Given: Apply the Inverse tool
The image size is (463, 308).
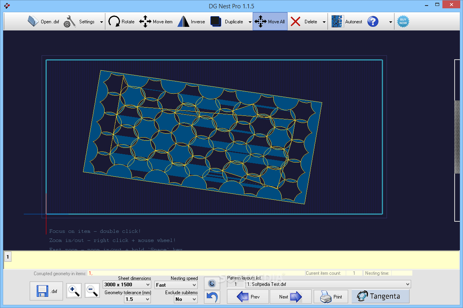Looking at the screenshot, I should [x=191, y=21].
